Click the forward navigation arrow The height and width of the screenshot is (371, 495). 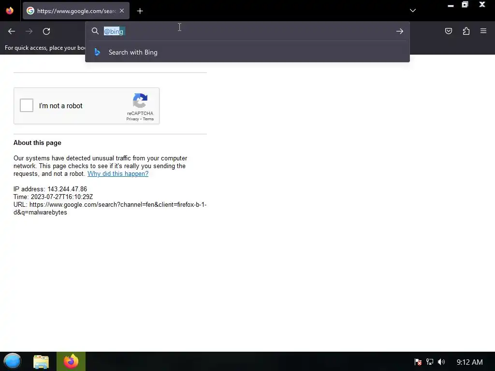tap(29, 31)
